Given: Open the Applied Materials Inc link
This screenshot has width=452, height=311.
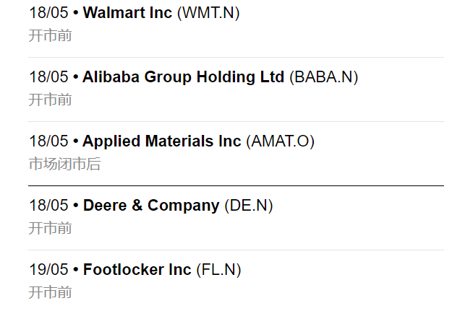Looking at the screenshot, I should [x=162, y=141].
